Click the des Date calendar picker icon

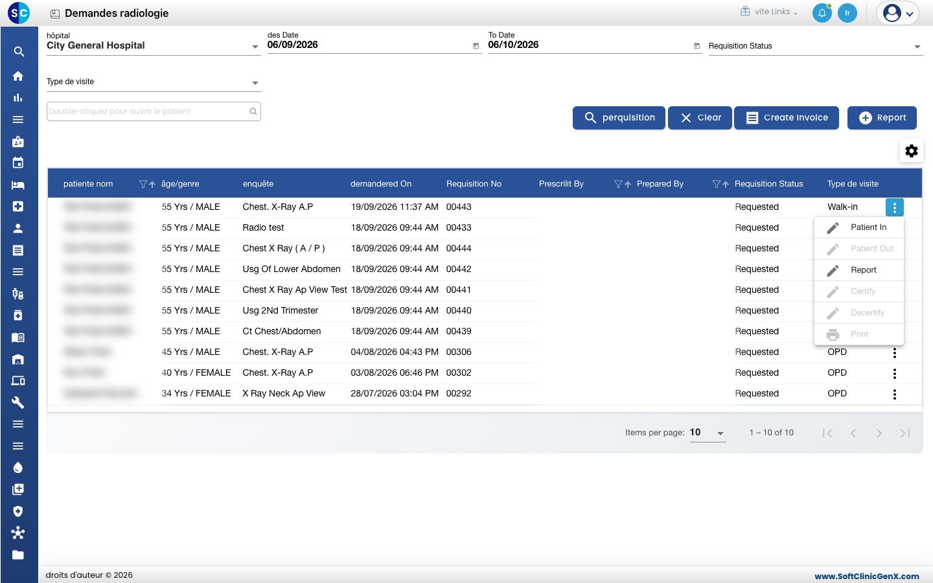[x=476, y=46]
